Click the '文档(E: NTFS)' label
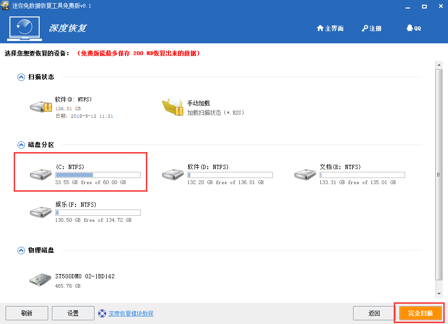The image size is (448, 324). click(x=340, y=167)
